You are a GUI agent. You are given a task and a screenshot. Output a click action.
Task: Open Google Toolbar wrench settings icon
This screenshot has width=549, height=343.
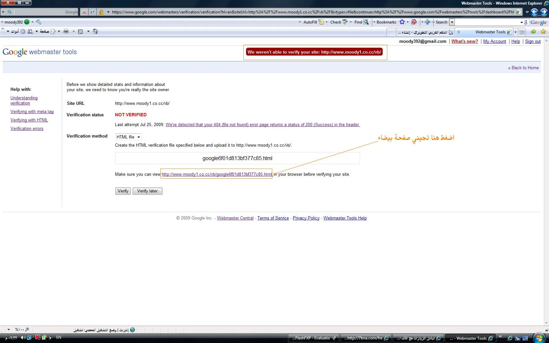(x=39, y=22)
